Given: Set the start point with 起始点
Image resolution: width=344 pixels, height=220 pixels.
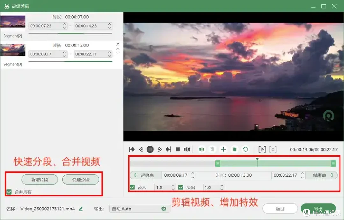Looking at the screenshot, I should [146, 175].
